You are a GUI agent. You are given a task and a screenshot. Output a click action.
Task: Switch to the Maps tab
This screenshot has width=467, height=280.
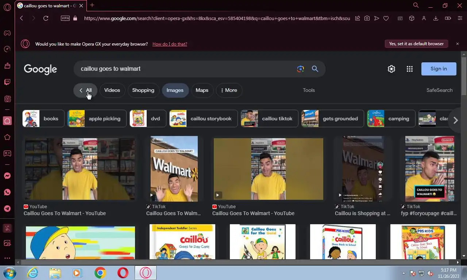202,90
